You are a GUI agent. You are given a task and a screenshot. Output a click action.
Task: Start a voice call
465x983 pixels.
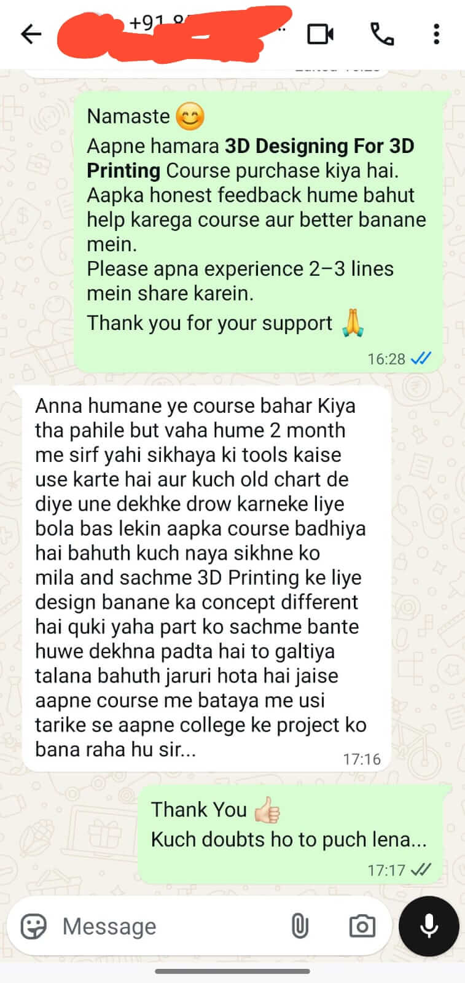[382, 34]
